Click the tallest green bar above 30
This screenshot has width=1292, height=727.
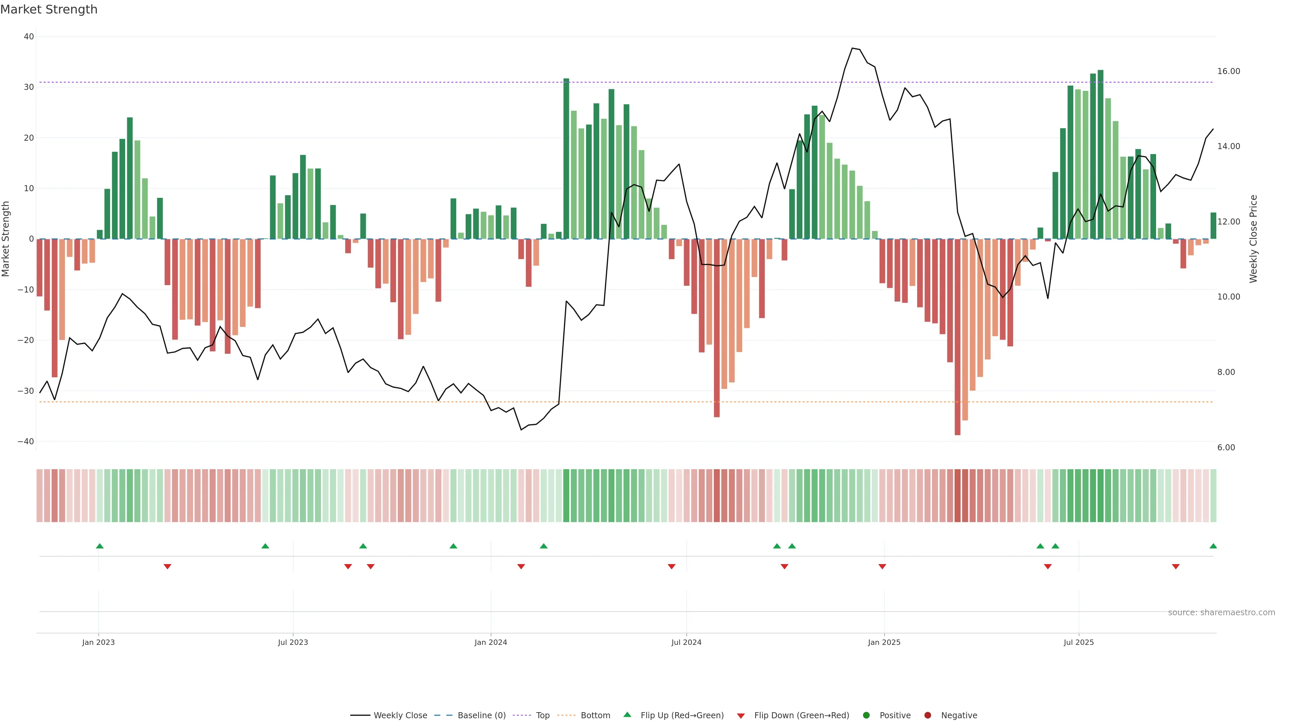click(x=1101, y=150)
